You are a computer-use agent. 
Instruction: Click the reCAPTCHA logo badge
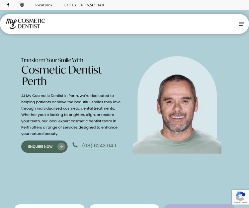(240, 196)
